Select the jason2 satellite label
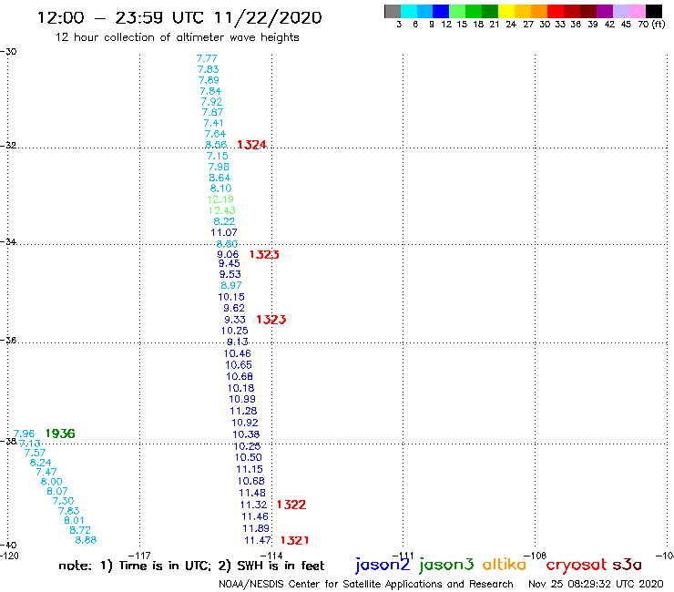 tap(383, 565)
